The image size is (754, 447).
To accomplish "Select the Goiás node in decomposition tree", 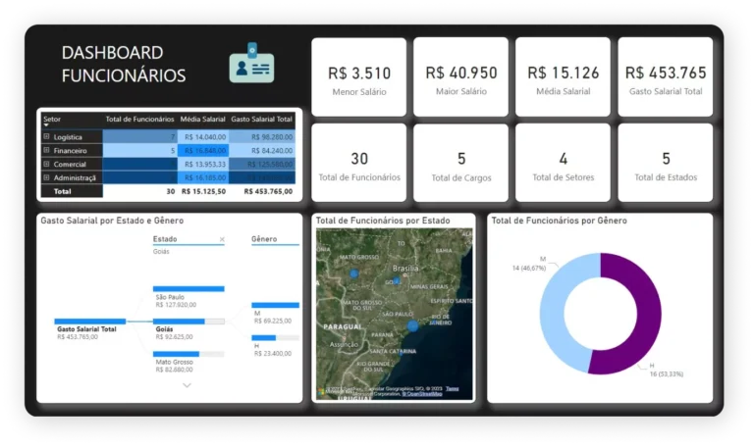I will point(188,322).
